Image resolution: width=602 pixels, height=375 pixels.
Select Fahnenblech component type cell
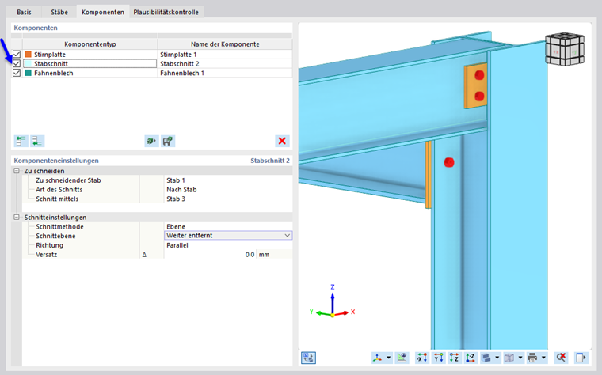tap(90, 73)
